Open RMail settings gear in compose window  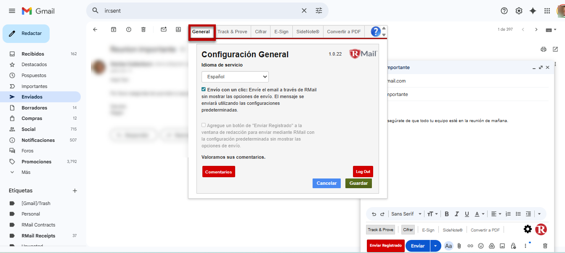(x=528, y=229)
